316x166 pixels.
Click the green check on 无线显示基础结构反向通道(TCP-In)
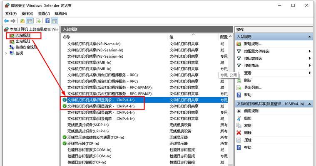pyautogui.click(x=65, y=137)
